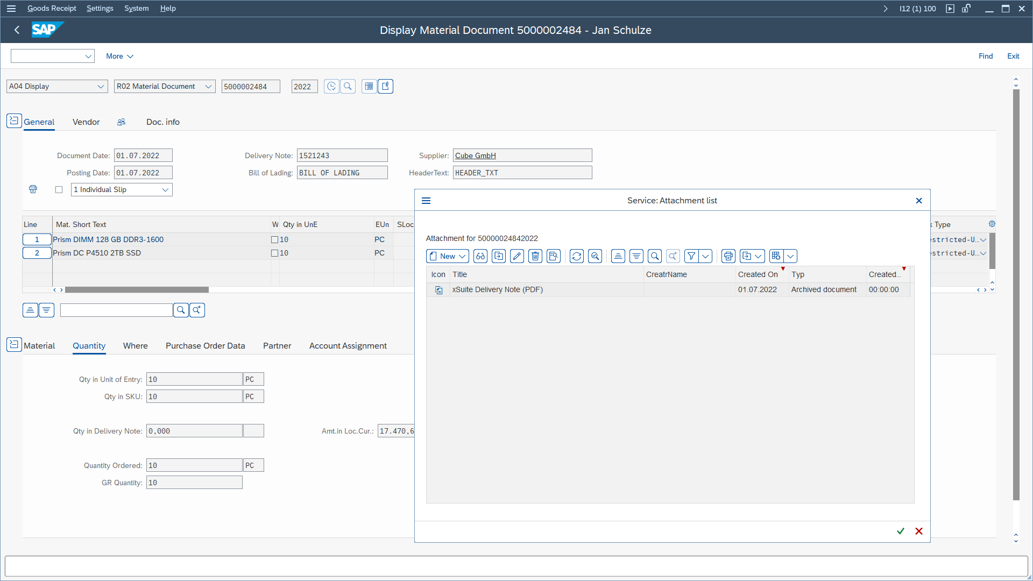Screen dimensions: 1033x581
Task: Expand the filter options chevron in attachment toolbar
Action: pyautogui.click(x=706, y=256)
